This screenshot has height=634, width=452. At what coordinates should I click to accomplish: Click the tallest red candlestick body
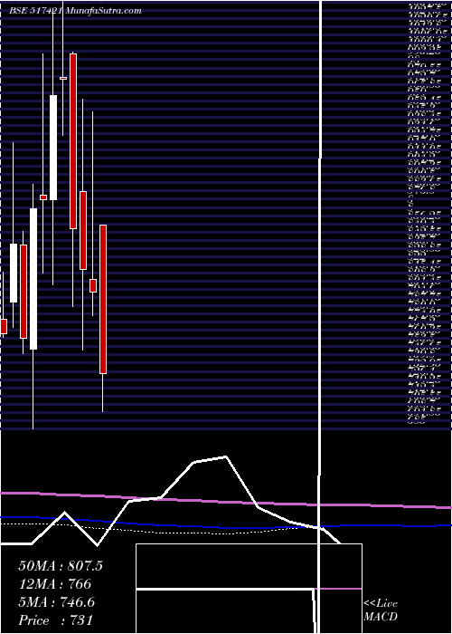[x=73, y=141]
